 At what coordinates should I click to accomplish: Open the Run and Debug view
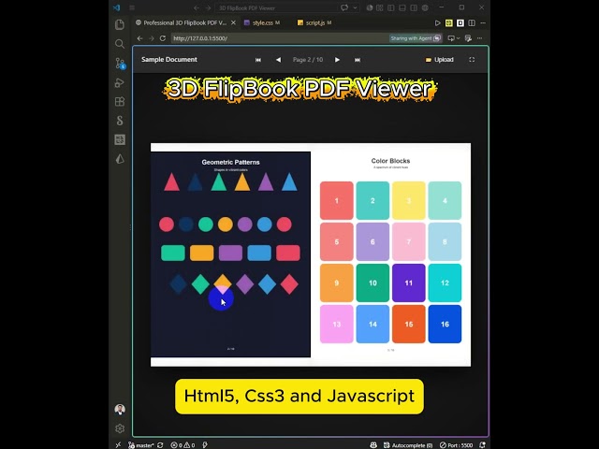(120, 82)
